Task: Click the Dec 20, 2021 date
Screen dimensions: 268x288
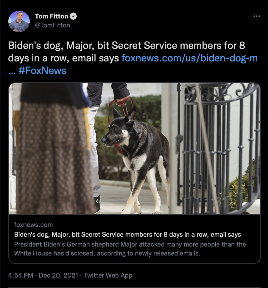Action: [x=59, y=275]
